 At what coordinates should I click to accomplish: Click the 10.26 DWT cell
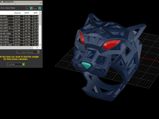pyautogui.click(x=28, y=39)
